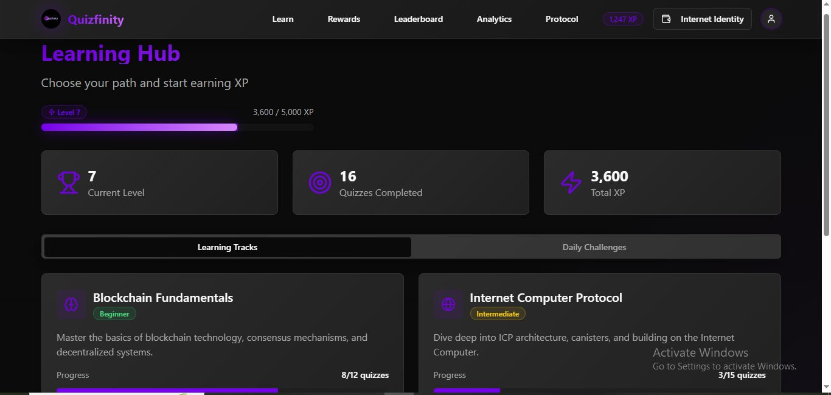Click the target icon on Quizzes Completed card
The height and width of the screenshot is (395, 831).
tap(320, 183)
